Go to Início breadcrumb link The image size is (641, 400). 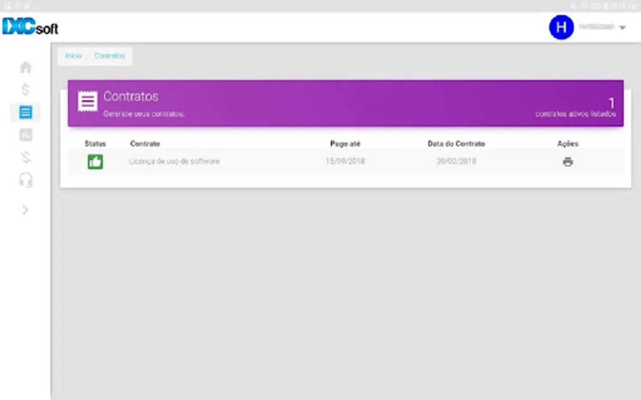(73, 56)
